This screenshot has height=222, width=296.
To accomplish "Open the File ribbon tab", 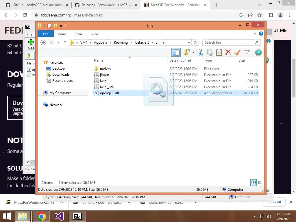I will [46, 34].
